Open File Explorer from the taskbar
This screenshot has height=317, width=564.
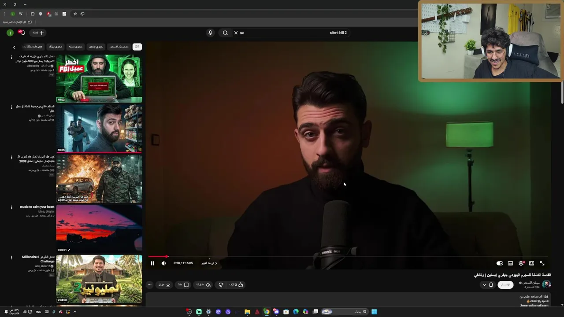click(x=247, y=312)
